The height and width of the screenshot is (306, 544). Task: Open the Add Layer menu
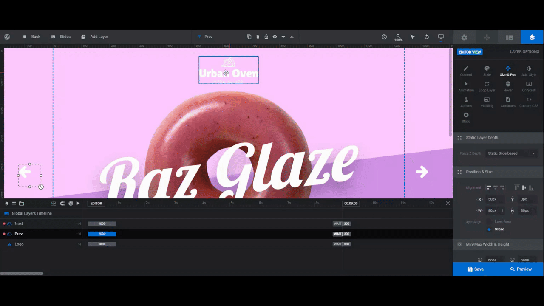94,37
